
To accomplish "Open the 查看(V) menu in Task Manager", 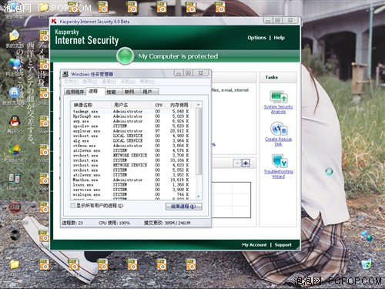I will pyautogui.click(x=109, y=82).
